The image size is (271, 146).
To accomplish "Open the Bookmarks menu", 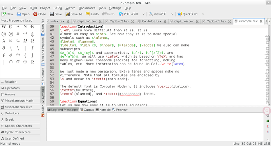I will (87, 8).
